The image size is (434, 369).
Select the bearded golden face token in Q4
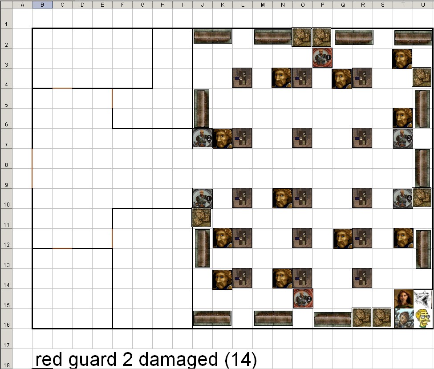[x=342, y=79]
